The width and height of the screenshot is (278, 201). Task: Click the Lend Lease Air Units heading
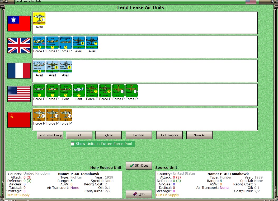141,7
